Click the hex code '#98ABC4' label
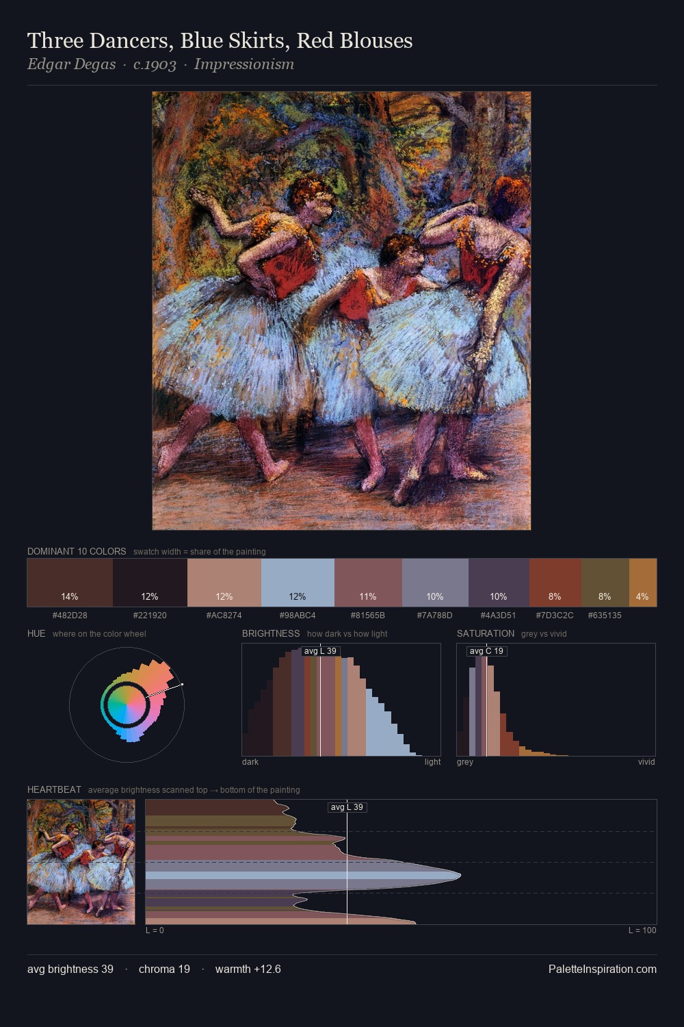The image size is (684, 1027). click(x=298, y=615)
